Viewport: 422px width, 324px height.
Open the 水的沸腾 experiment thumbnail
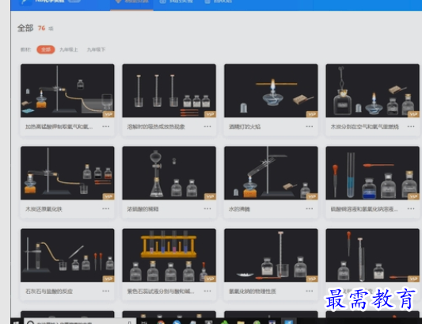271,173
